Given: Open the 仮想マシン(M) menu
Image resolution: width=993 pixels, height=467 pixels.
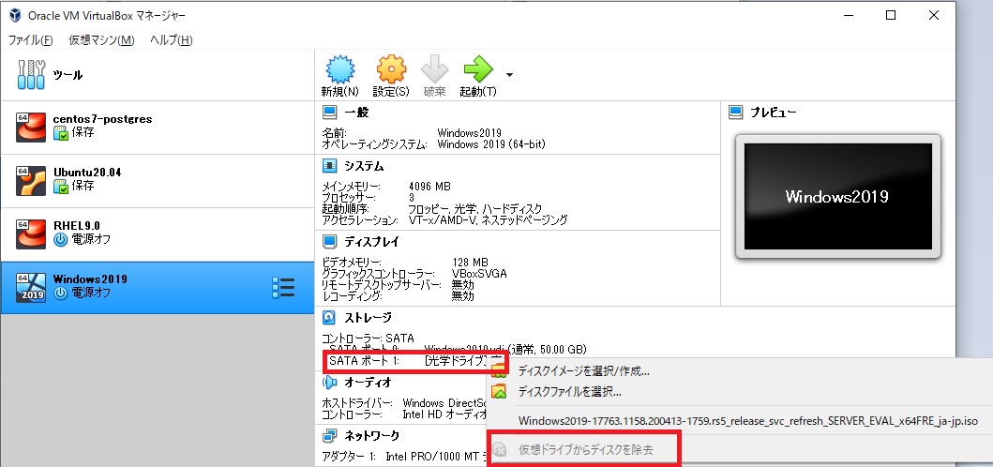Looking at the screenshot, I should [101, 40].
